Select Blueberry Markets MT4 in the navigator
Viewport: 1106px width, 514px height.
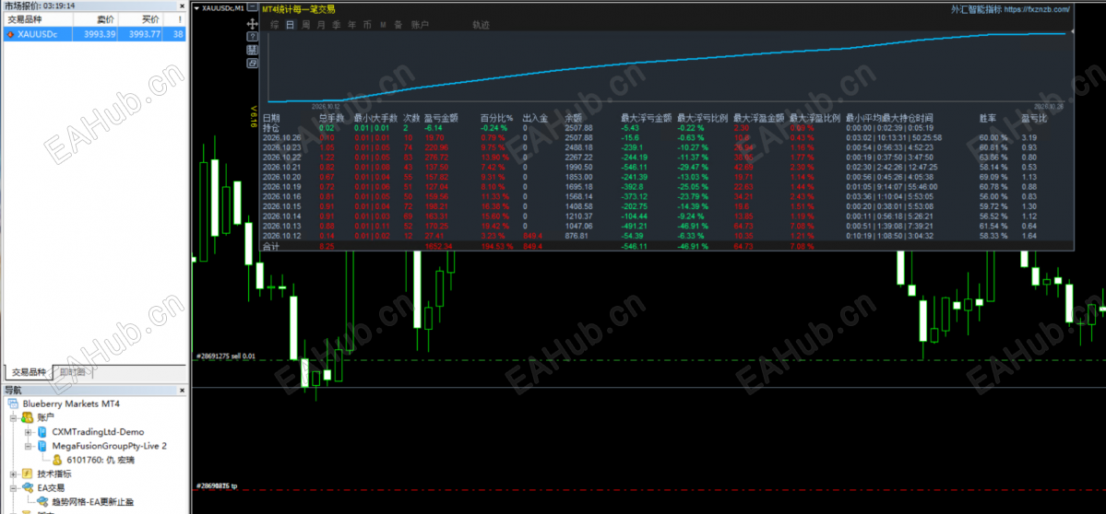click(x=70, y=404)
